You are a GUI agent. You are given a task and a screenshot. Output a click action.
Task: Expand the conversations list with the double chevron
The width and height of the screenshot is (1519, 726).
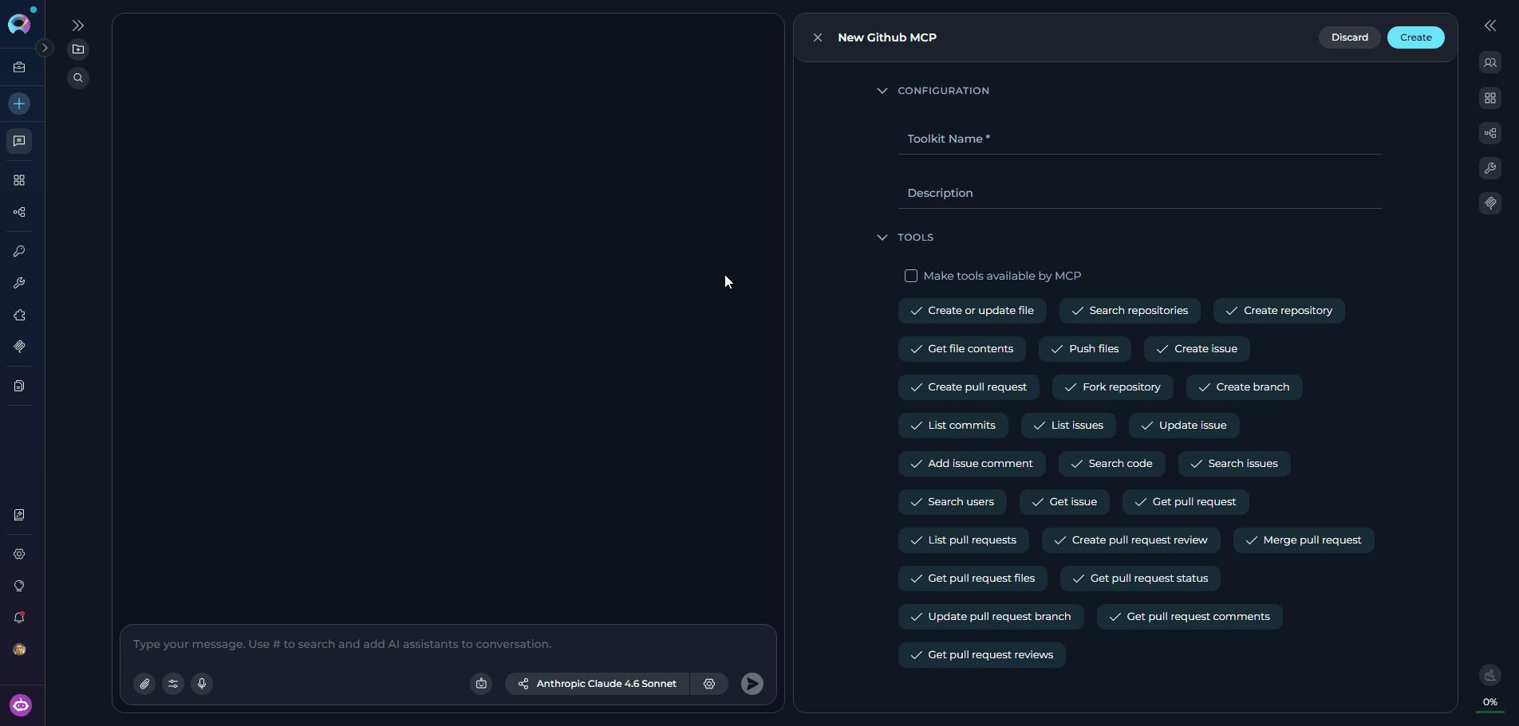coord(78,26)
